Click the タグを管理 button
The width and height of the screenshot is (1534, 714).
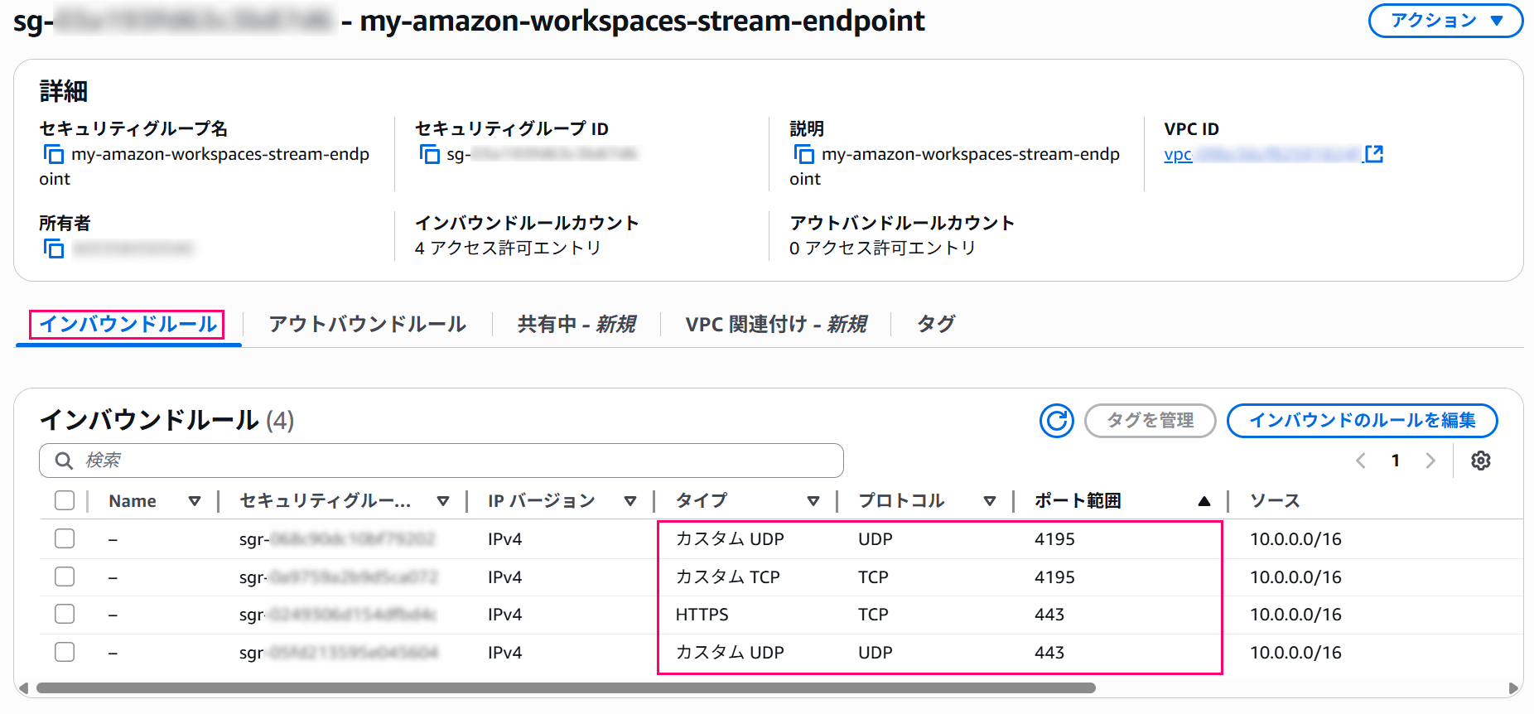pyautogui.click(x=1150, y=421)
